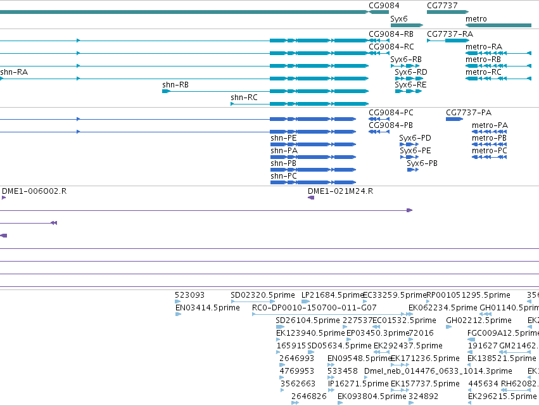The height and width of the screenshot is (406, 539).
Task: Select protein shn-PA
Action: coord(313,158)
